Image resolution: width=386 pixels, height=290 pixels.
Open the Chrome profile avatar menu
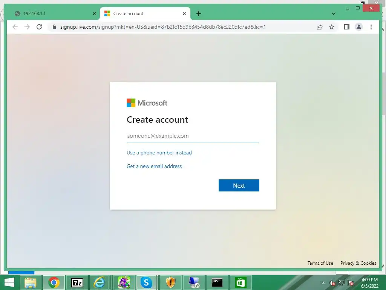[359, 27]
